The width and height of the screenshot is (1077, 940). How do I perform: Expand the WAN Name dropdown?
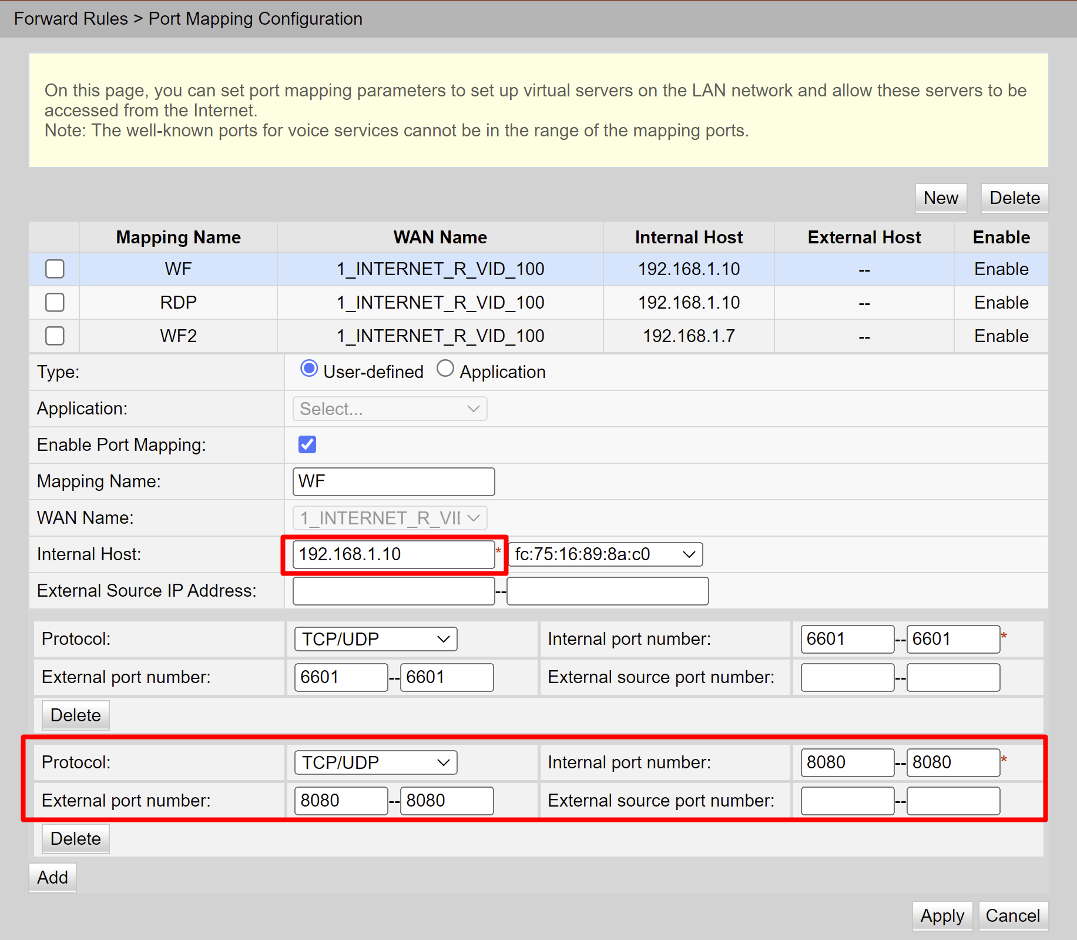390,518
